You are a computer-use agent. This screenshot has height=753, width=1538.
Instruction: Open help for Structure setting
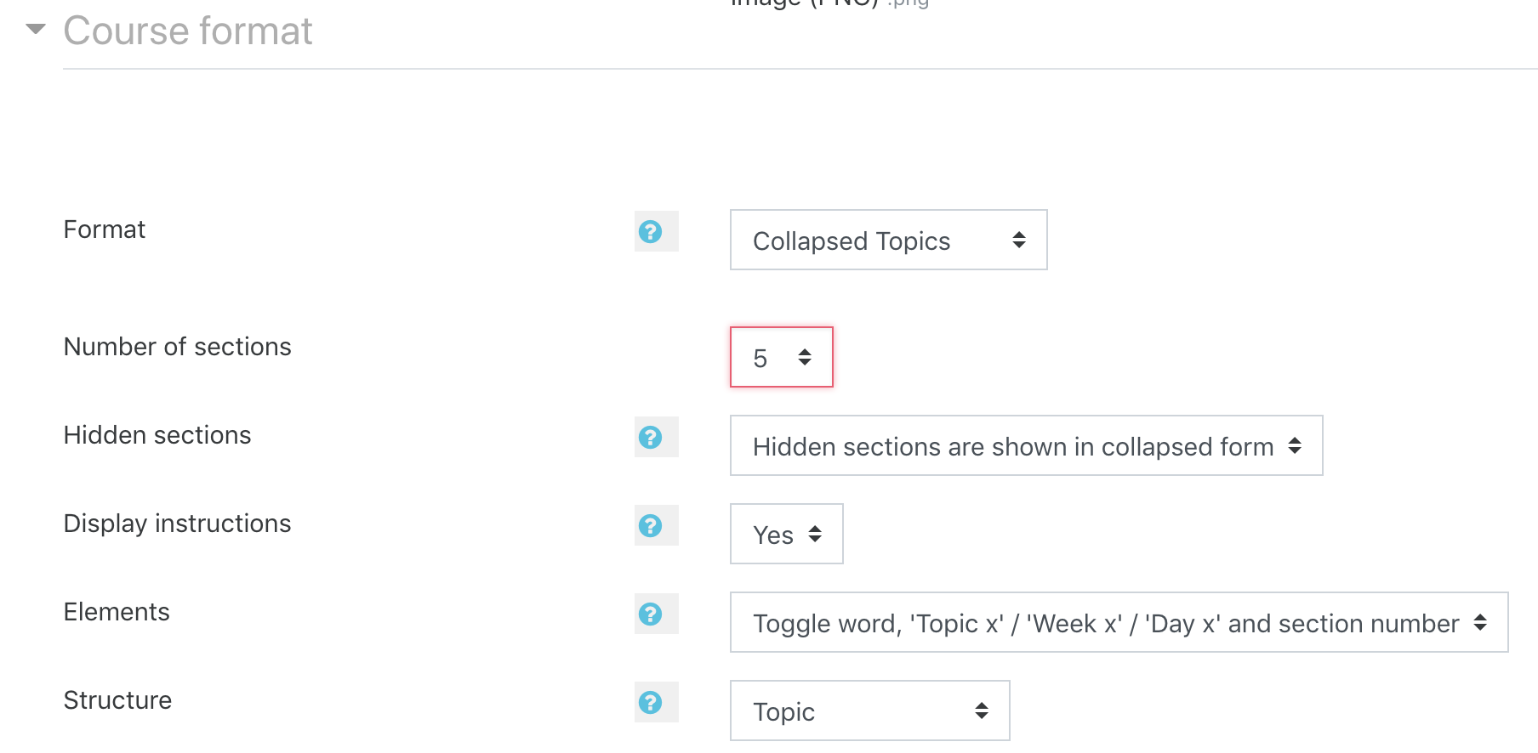click(x=651, y=702)
